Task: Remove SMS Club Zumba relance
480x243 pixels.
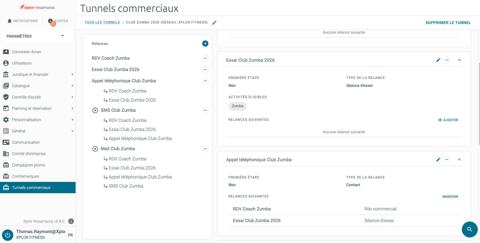Action: (205, 110)
